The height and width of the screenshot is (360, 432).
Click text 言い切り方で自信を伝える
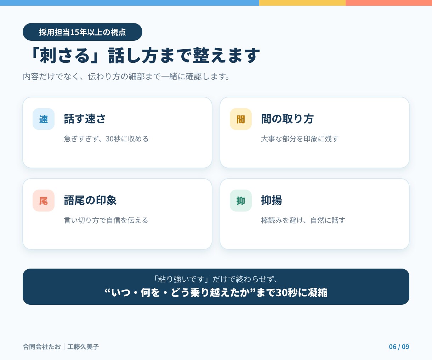tap(106, 220)
